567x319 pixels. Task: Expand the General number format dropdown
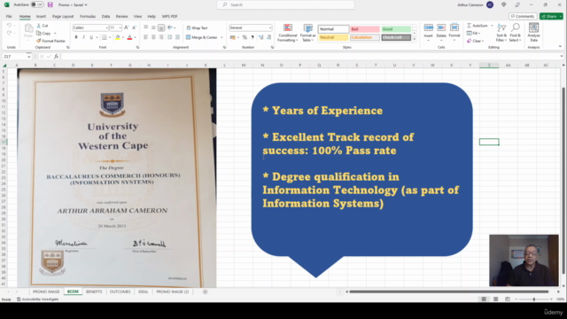pos(269,27)
